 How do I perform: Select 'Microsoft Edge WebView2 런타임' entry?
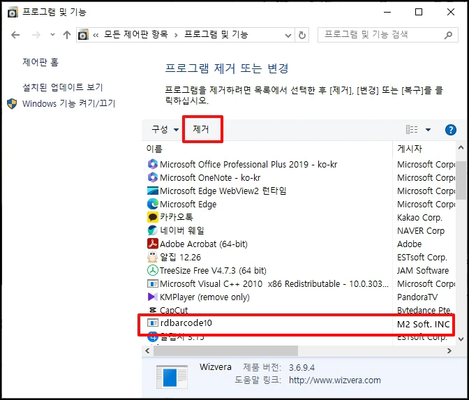[x=223, y=191]
